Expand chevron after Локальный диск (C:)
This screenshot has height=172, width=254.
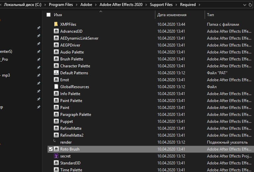point(45,5)
